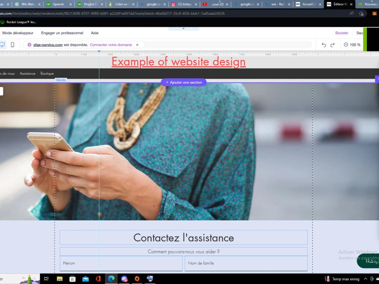Click the undo arrow in editor toolbar

(324, 45)
